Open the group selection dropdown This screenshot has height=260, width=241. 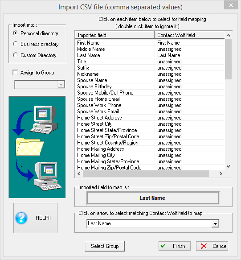tap(61, 85)
